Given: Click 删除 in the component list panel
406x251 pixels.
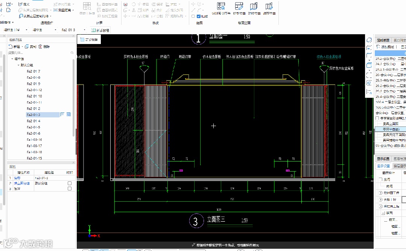Looking at the screenshot, I should tap(44, 47).
